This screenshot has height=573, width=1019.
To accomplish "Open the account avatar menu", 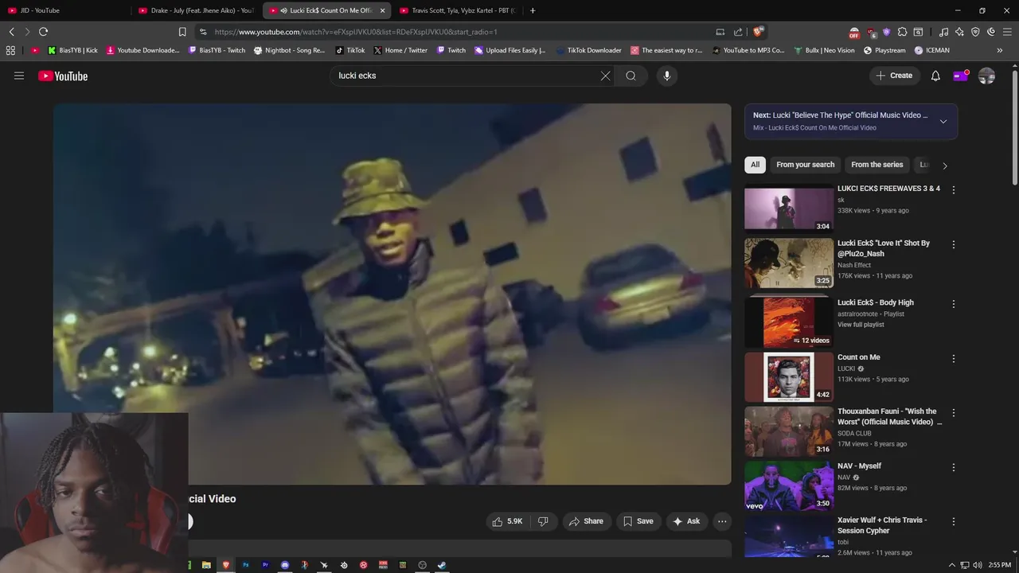I will (986, 76).
